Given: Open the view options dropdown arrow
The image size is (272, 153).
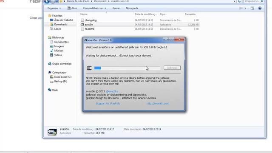Looking at the screenshot, I should (245, 8).
